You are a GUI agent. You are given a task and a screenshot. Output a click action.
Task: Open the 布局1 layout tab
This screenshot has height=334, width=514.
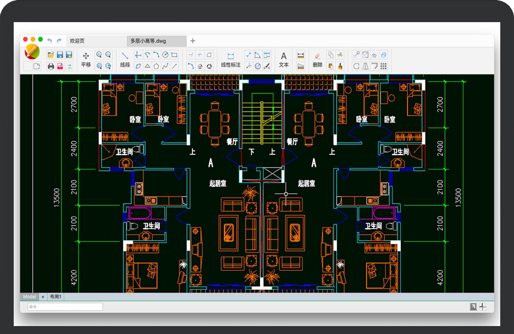[55, 297]
